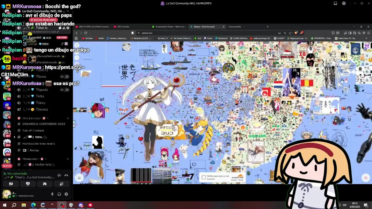Open the Twitch bookmark
This screenshot has height=209, width=372.
(x=208, y=38)
